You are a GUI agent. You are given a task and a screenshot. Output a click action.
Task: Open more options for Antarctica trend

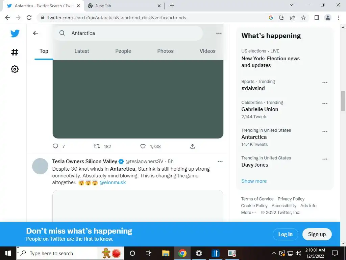coord(325,131)
